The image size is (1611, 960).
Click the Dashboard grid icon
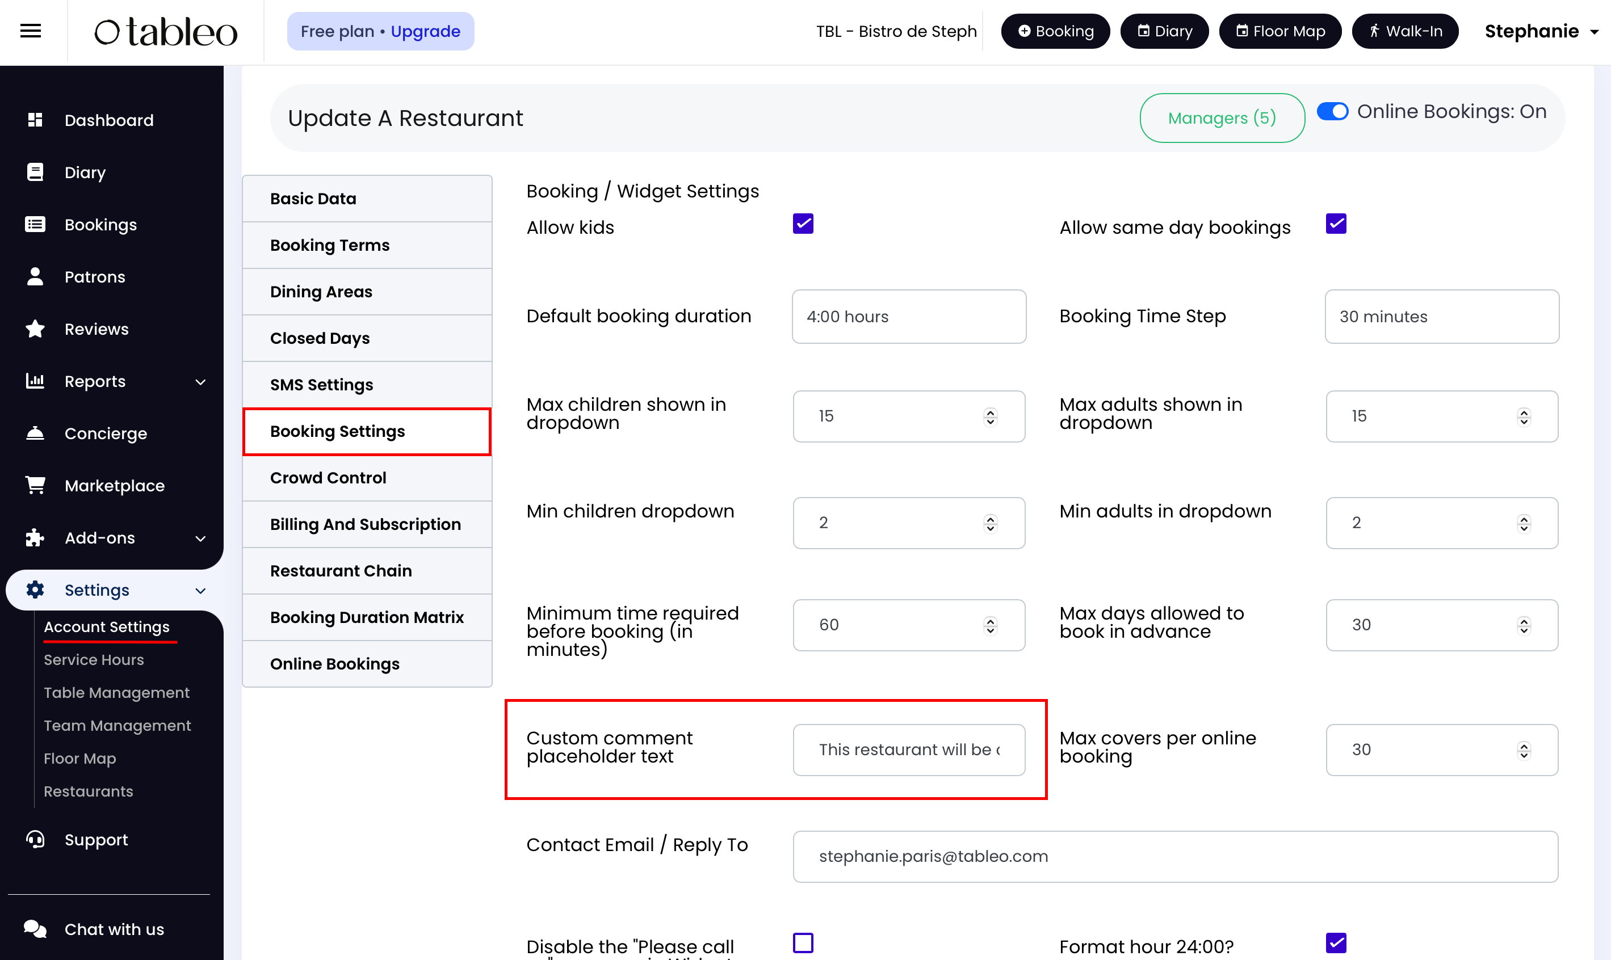pos(35,120)
